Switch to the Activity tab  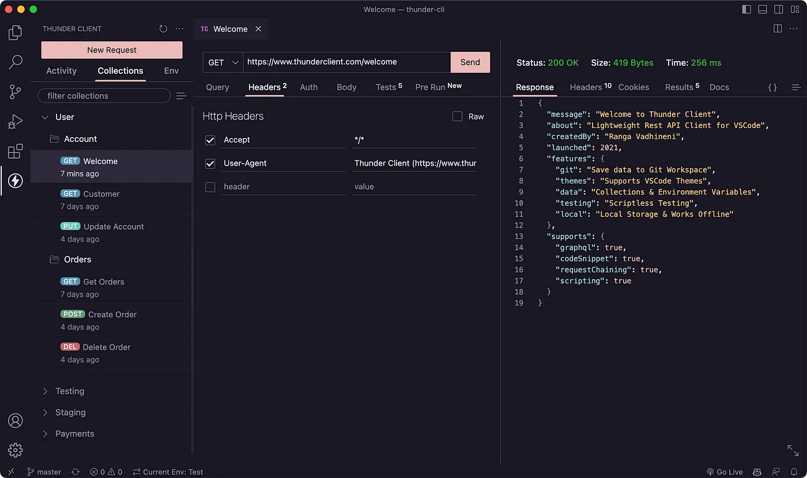pyautogui.click(x=61, y=71)
